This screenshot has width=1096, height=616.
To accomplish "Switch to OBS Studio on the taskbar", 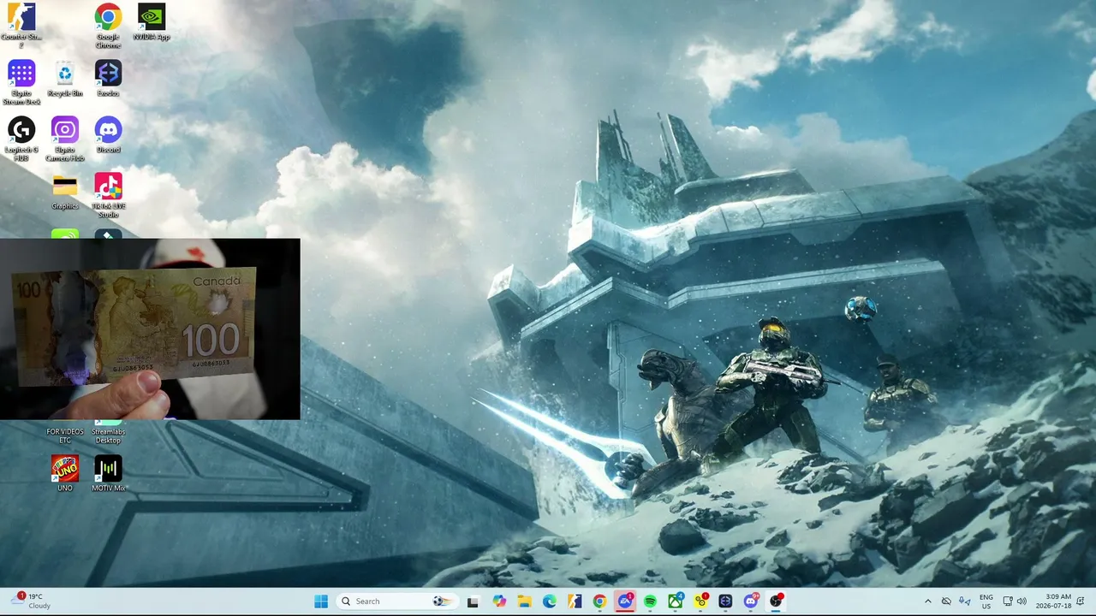I will [776, 601].
